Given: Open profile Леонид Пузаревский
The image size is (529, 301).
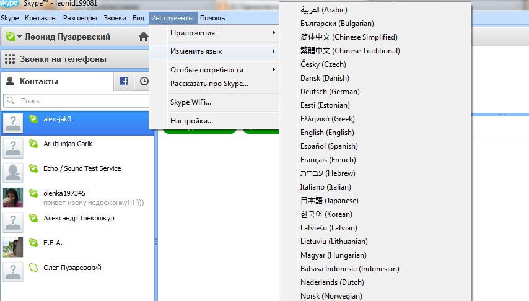Looking at the screenshot, I should pos(68,37).
